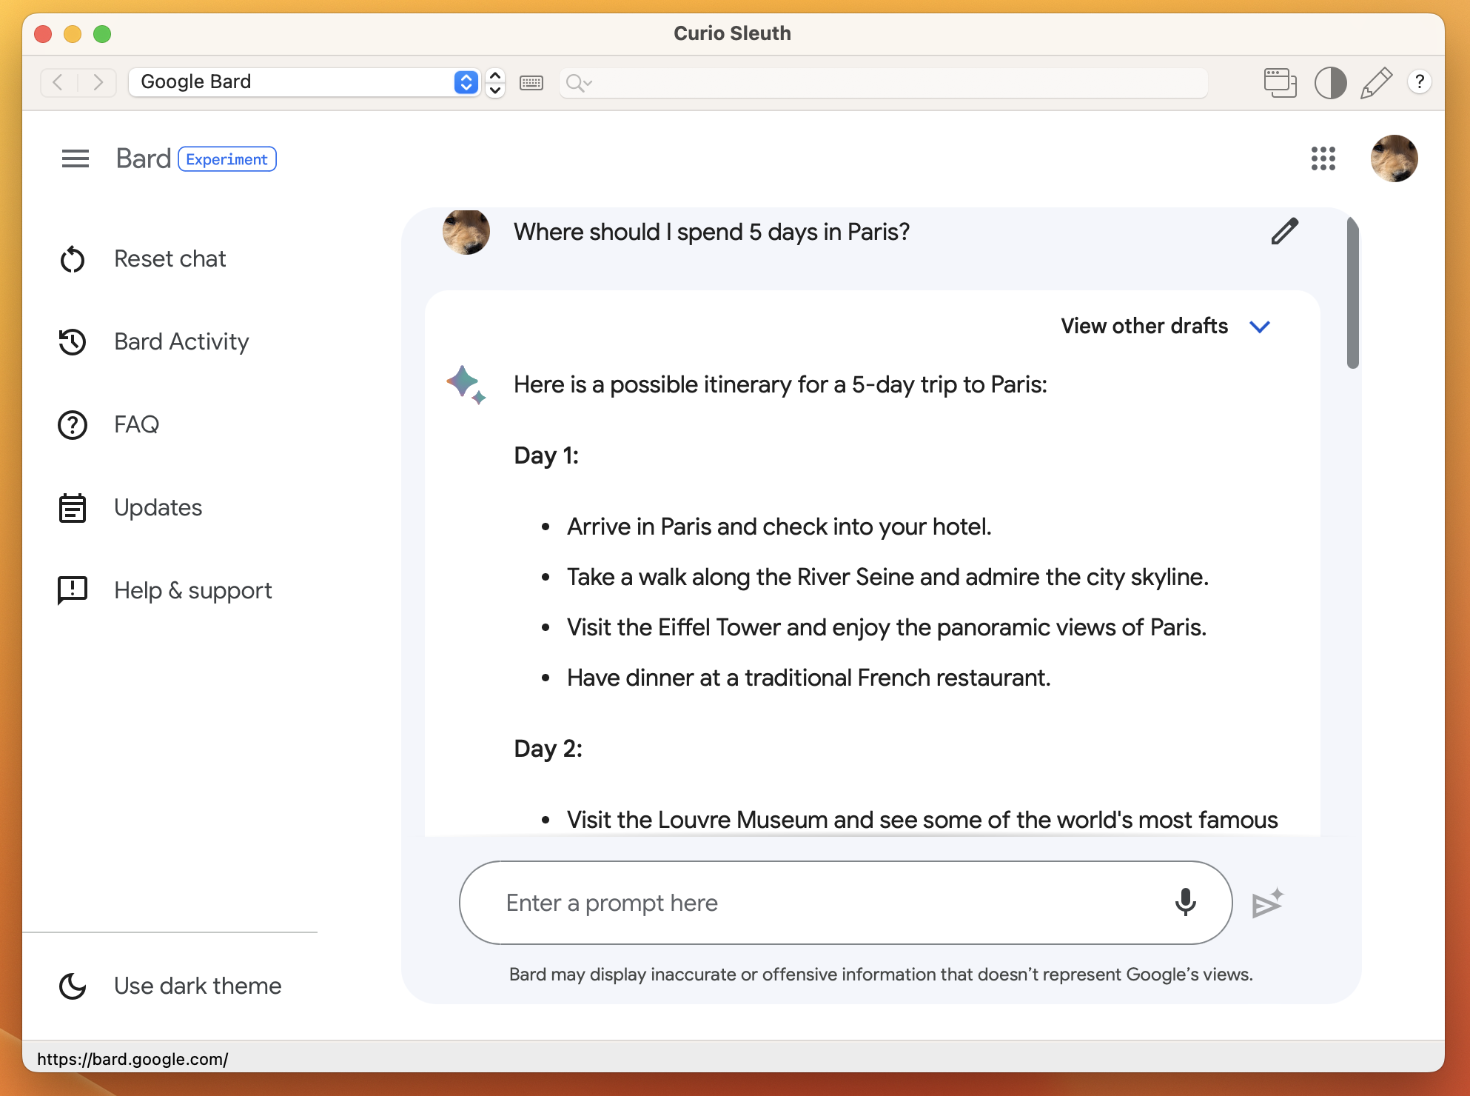Open the Google account profile picture
The height and width of the screenshot is (1096, 1470).
tap(1395, 158)
